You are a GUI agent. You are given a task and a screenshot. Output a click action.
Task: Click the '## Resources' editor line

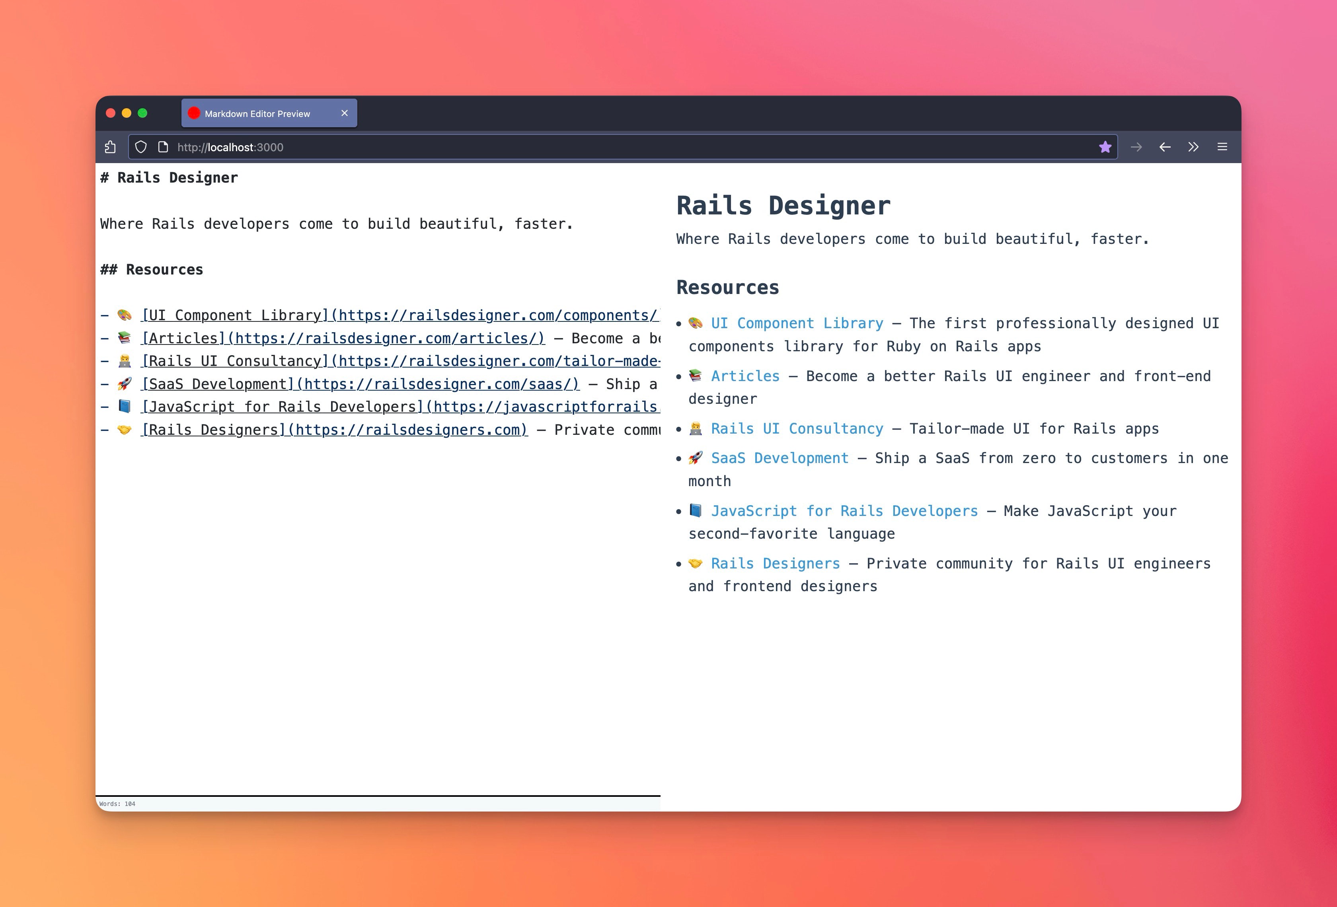click(x=151, y=270)
